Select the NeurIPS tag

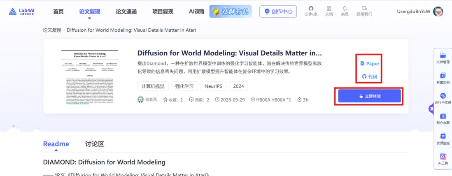coord(213,86)
